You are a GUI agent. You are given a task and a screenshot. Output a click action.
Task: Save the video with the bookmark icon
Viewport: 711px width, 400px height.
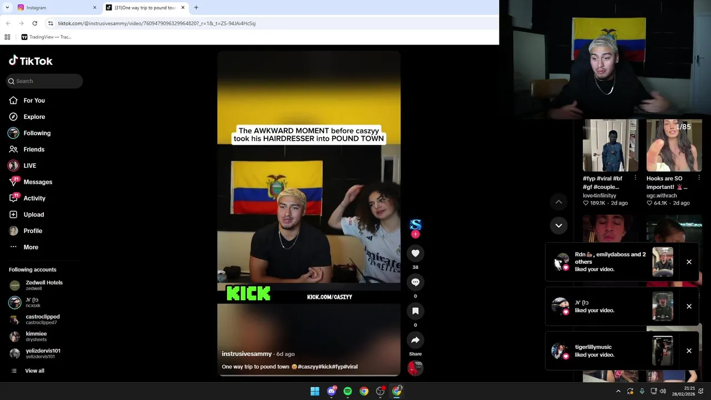coord(415,311)
